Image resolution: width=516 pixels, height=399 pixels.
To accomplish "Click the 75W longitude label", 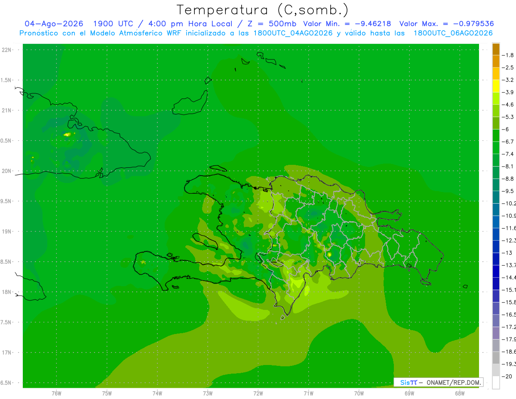I will tap(107, 393).
